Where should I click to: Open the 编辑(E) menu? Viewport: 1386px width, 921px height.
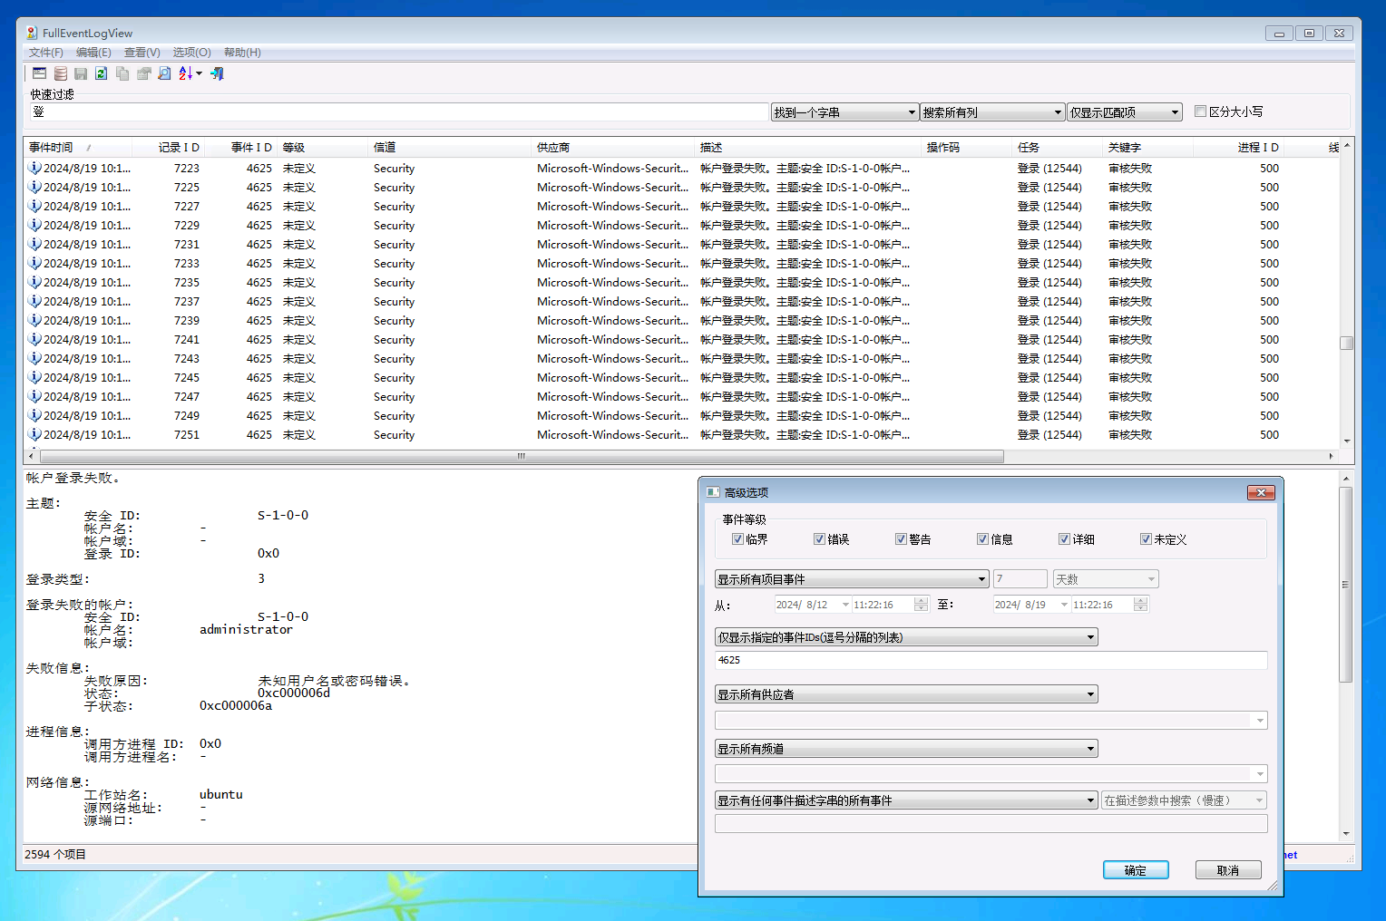tap(93, 53)
